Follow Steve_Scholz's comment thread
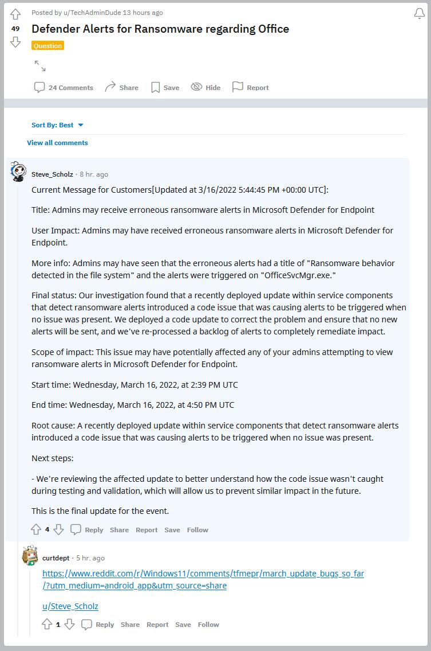This screenshot has width=431, height=651. 197,530
